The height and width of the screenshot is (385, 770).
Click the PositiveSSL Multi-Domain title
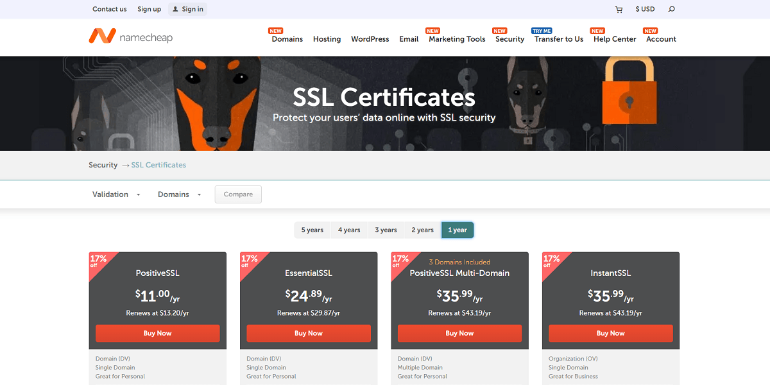click(x=459, y=273)
